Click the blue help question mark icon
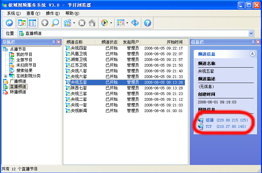 pos(148,23)
